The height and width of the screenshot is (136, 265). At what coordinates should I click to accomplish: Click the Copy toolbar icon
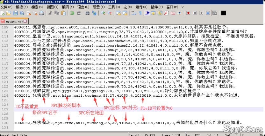coord(57,13)
